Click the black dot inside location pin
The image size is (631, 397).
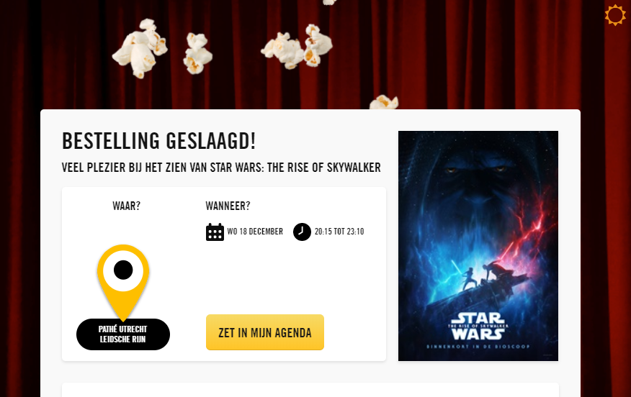[x=123, y=270]
